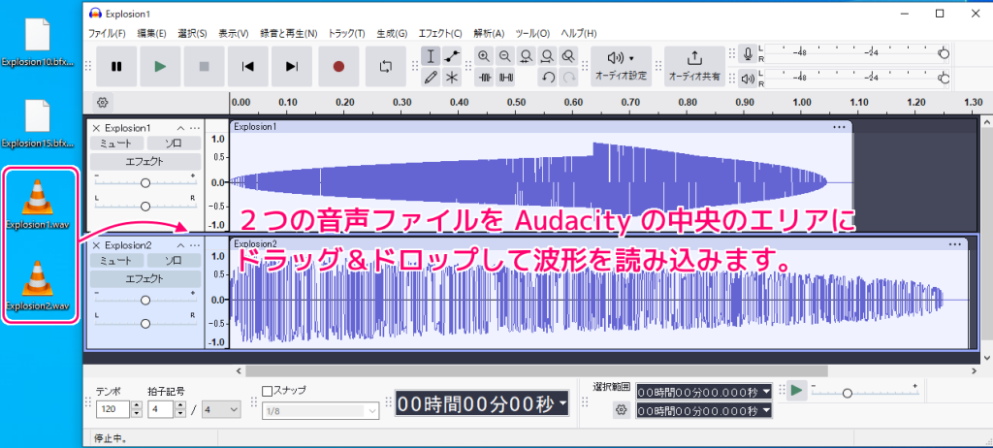Viewport: 993px width, 448px height.
Task: Open the time signature denominator 4 dropdown
Action: (221, 409)
